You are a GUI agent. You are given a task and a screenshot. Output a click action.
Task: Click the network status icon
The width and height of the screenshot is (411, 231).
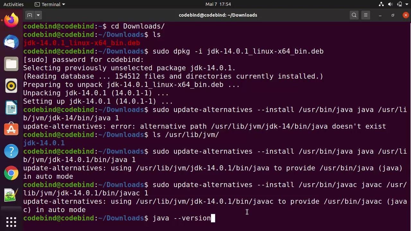pyautogui.click(x=381, y=4)
